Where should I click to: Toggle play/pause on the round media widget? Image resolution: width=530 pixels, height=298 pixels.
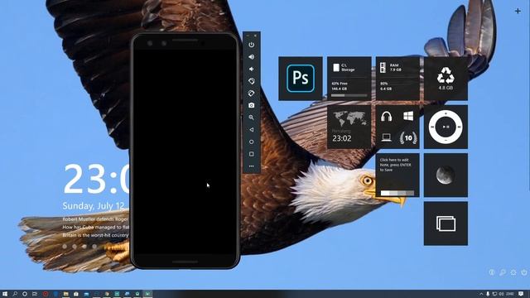tap(446, 127)
